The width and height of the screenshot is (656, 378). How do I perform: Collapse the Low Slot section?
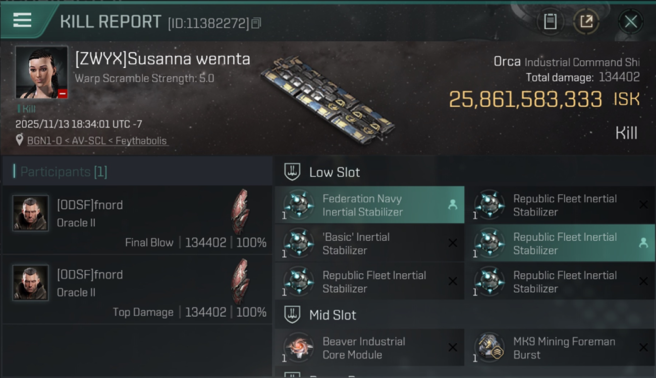point(293,172)
